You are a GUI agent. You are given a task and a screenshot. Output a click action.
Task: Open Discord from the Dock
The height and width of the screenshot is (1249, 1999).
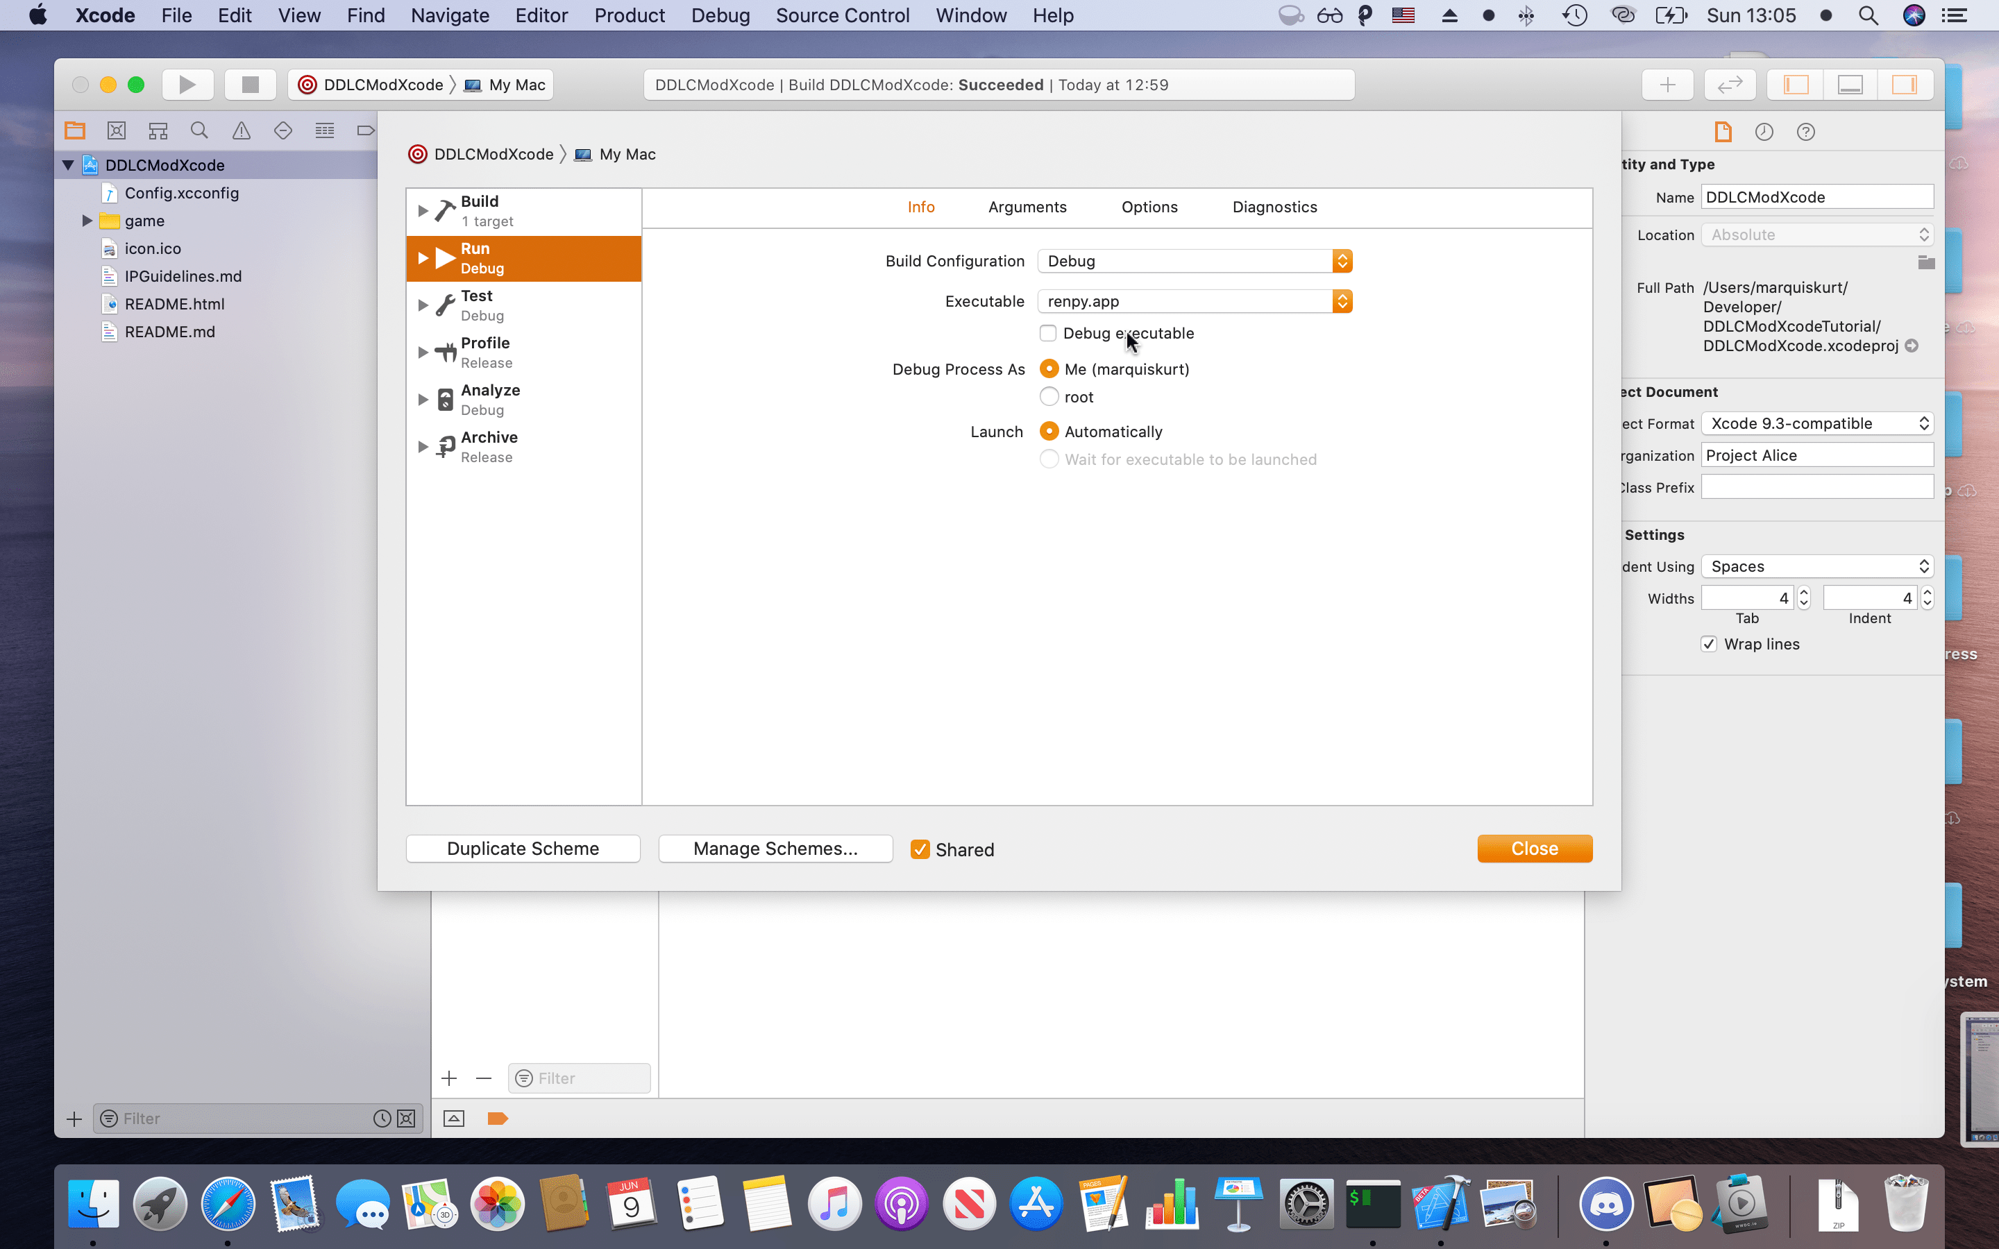(1606, 1204)
